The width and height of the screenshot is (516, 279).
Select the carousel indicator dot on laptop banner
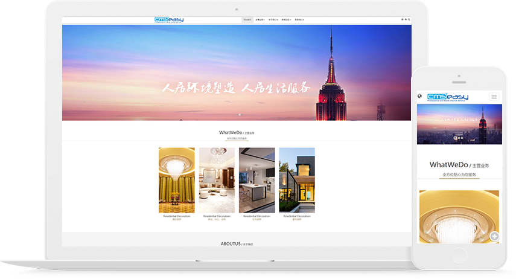point(240,114)
